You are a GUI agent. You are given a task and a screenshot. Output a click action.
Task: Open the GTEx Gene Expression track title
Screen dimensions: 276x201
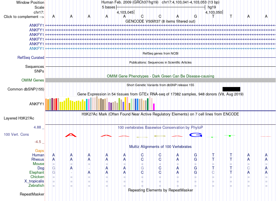click(x=160, y=94)
